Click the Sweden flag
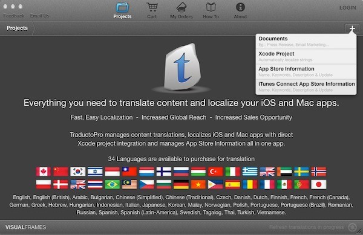This screenshot has width=363, height=235. (x=301, y=172)
